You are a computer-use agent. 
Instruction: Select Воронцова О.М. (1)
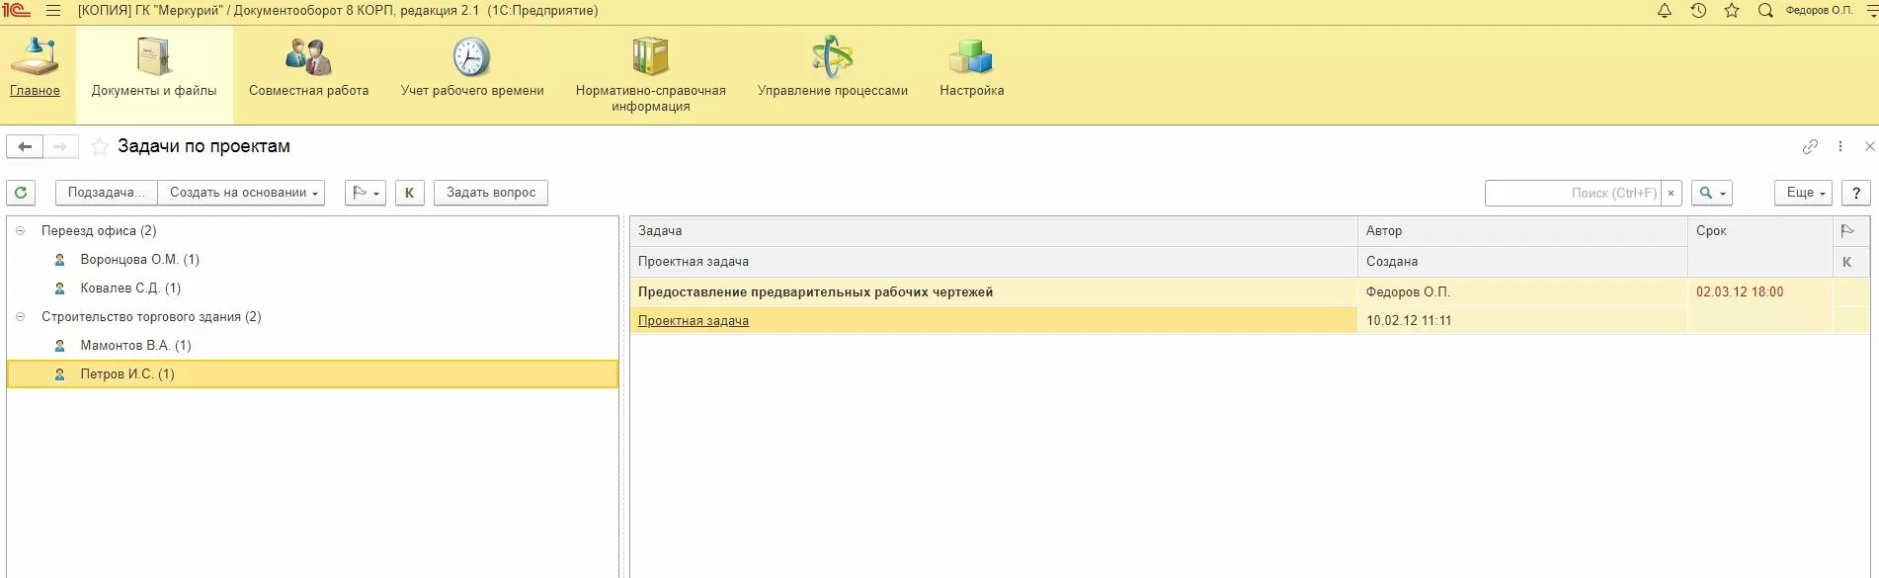pos(312,259)
